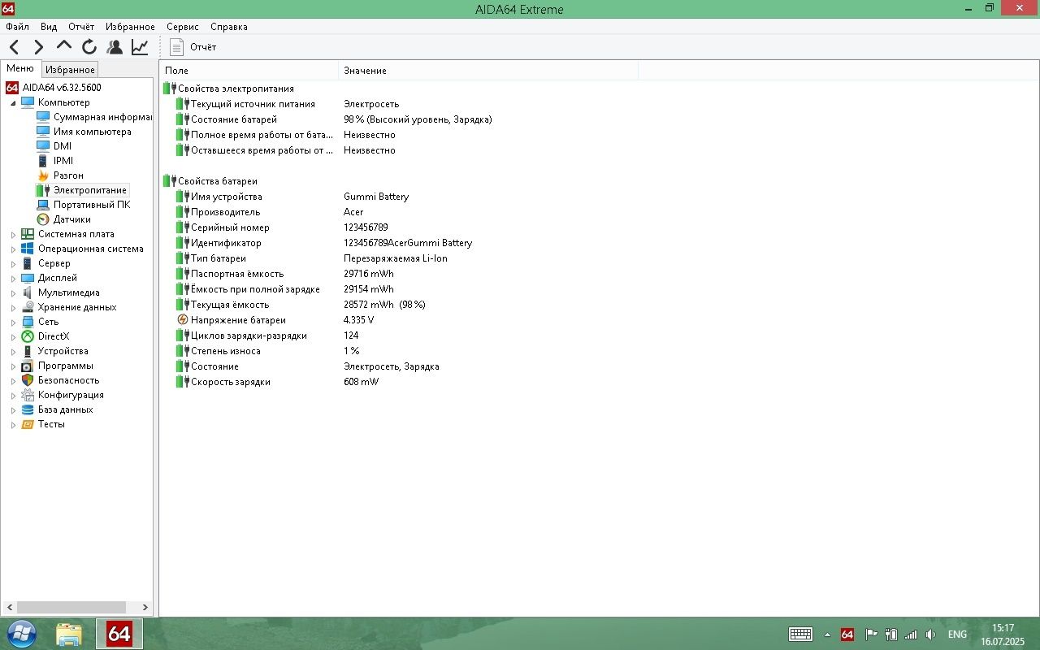
Task: Click the sidebar horizontal scrollbar left arrow
Action: (9, 607)
